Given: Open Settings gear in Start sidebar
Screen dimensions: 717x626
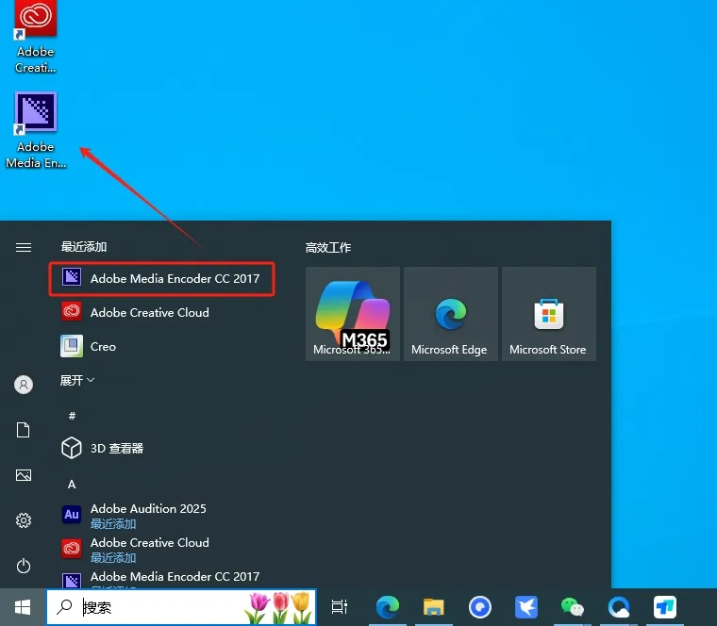Looking at the screenshot, I should click(x=24, y=520).
